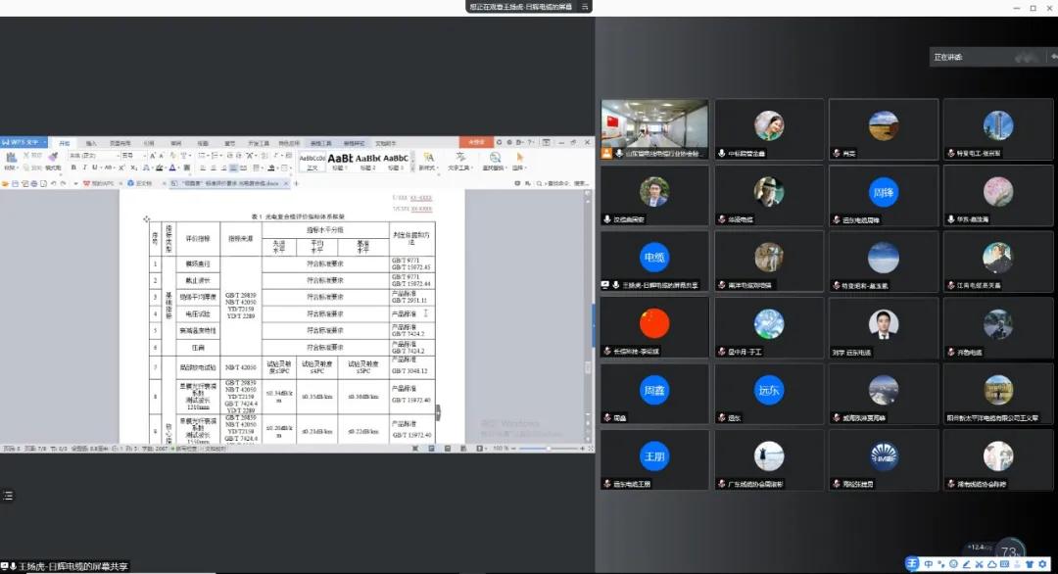Viewport: 1058px width, 574px height.
Task: Open the 插入 ribbon tab
Action: coord(91,143)
